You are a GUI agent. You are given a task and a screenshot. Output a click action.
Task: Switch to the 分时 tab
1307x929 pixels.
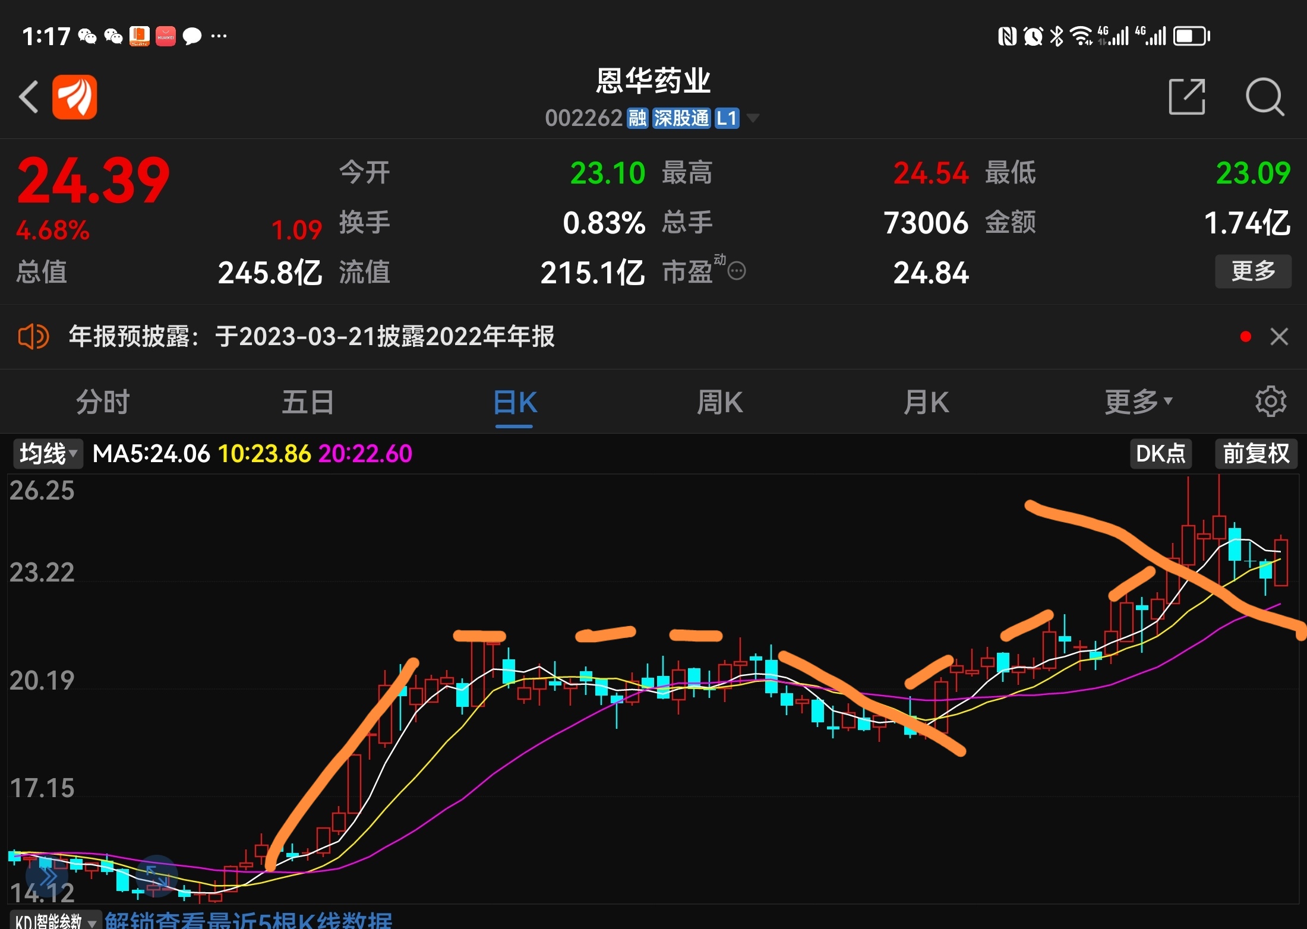coord(102,402)
